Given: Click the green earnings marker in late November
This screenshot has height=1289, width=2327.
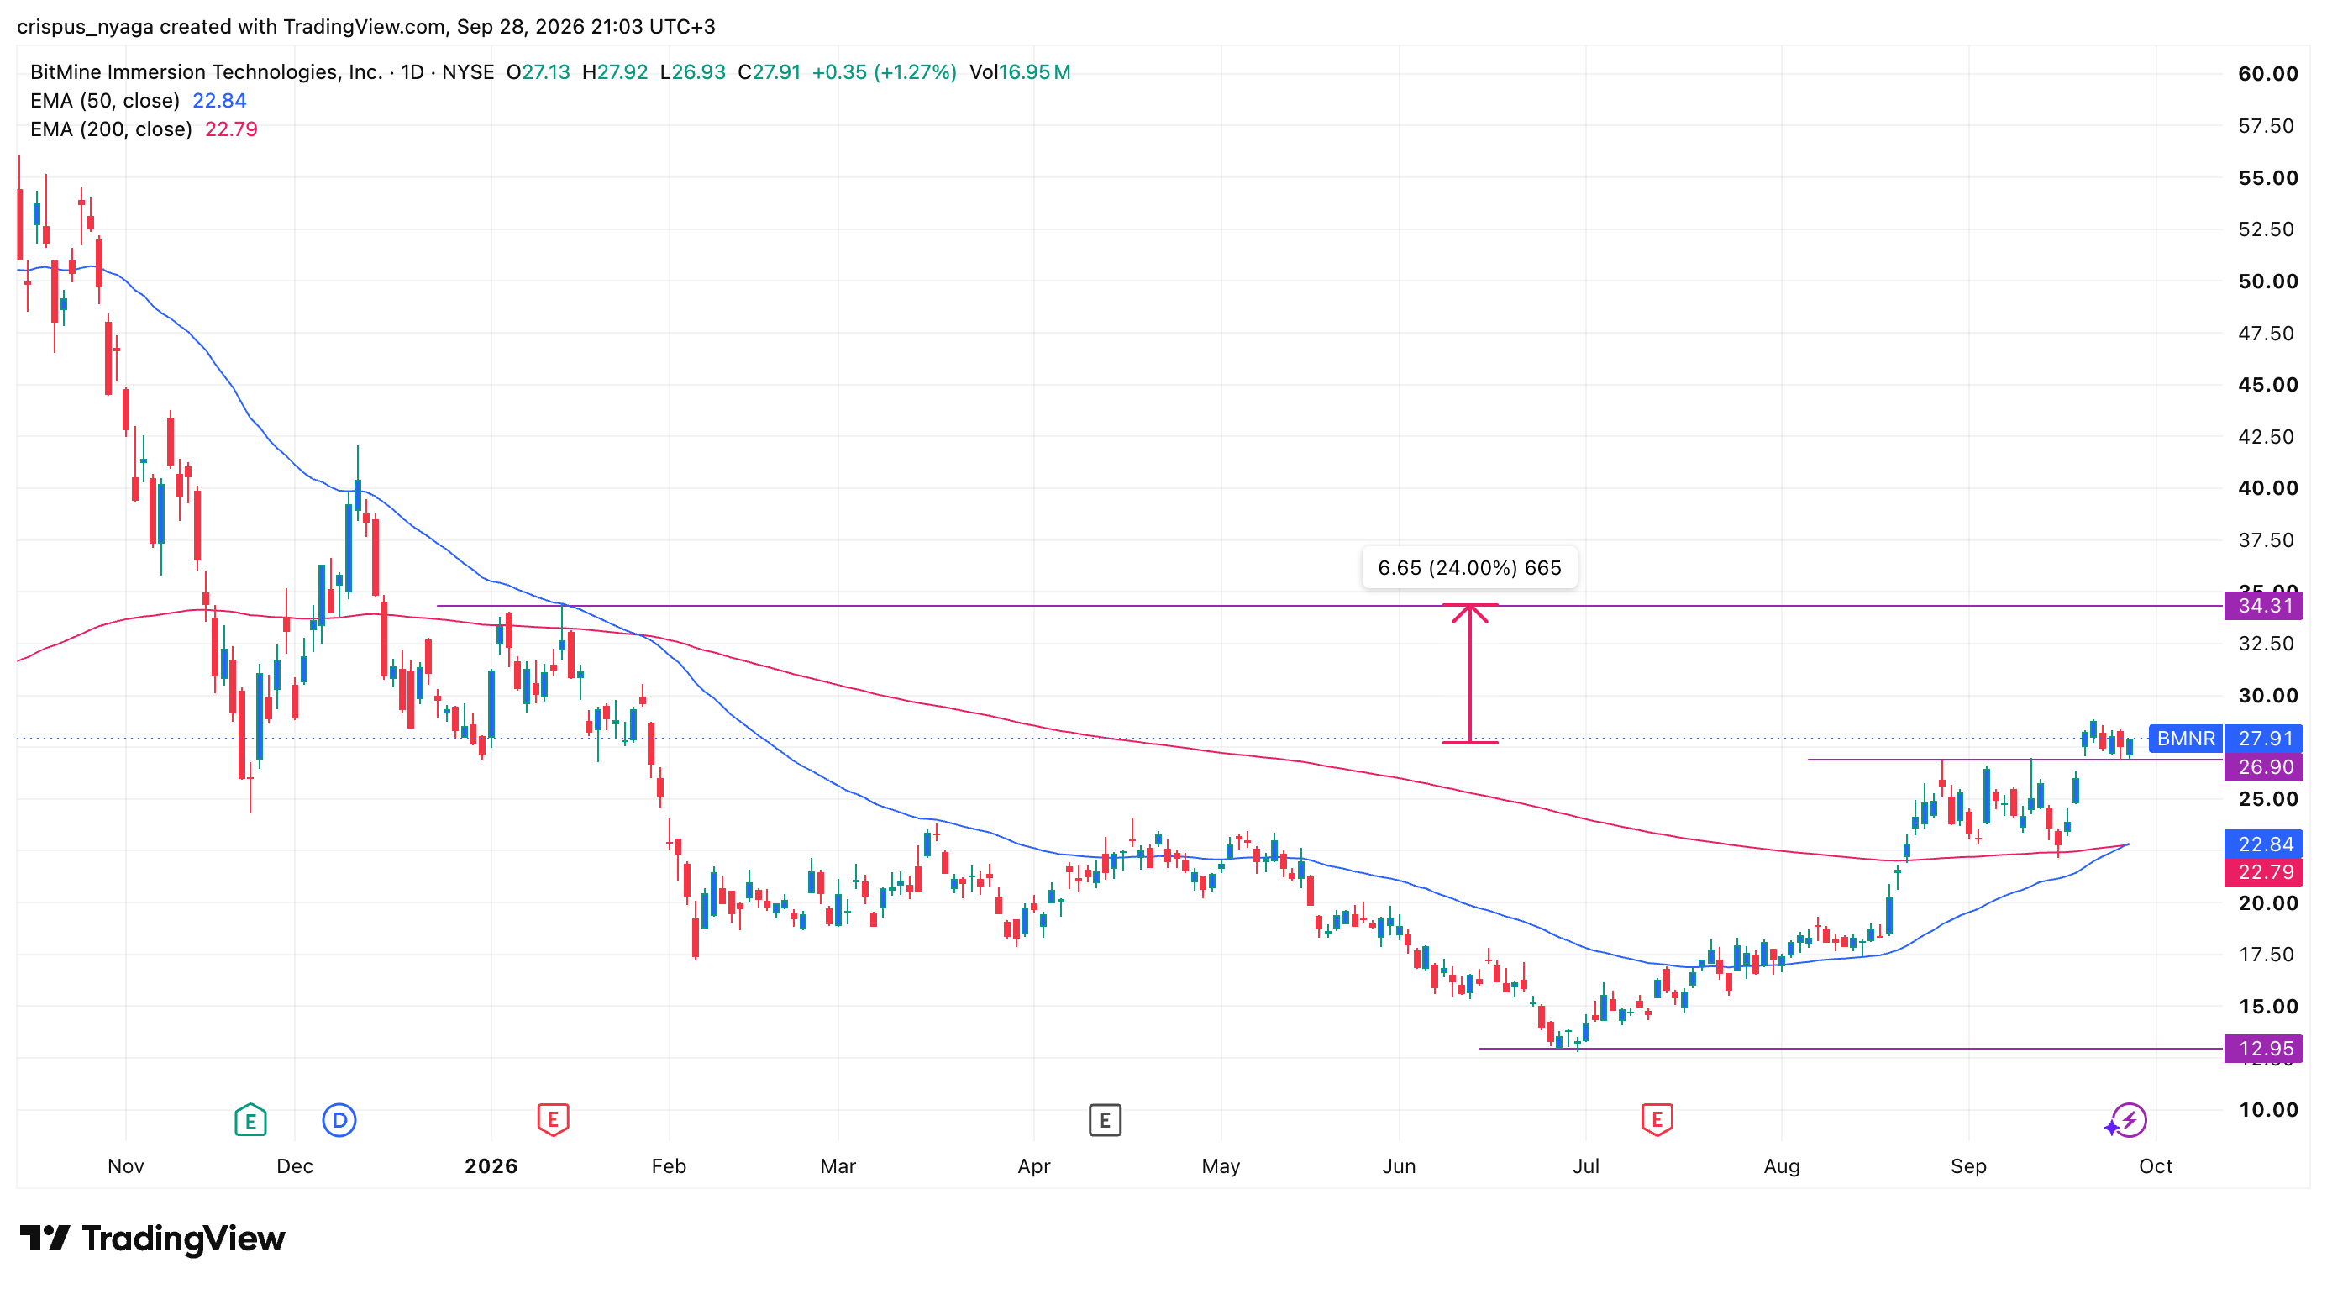Looking at the screenshot, I should coord(250,1120).
